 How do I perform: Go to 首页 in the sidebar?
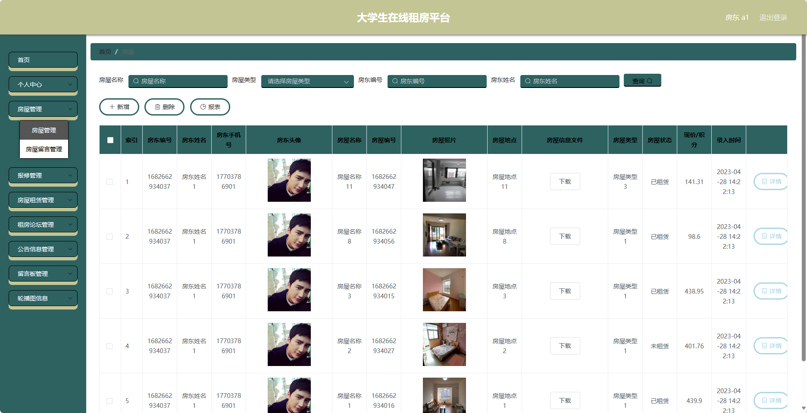coord(43,60)
